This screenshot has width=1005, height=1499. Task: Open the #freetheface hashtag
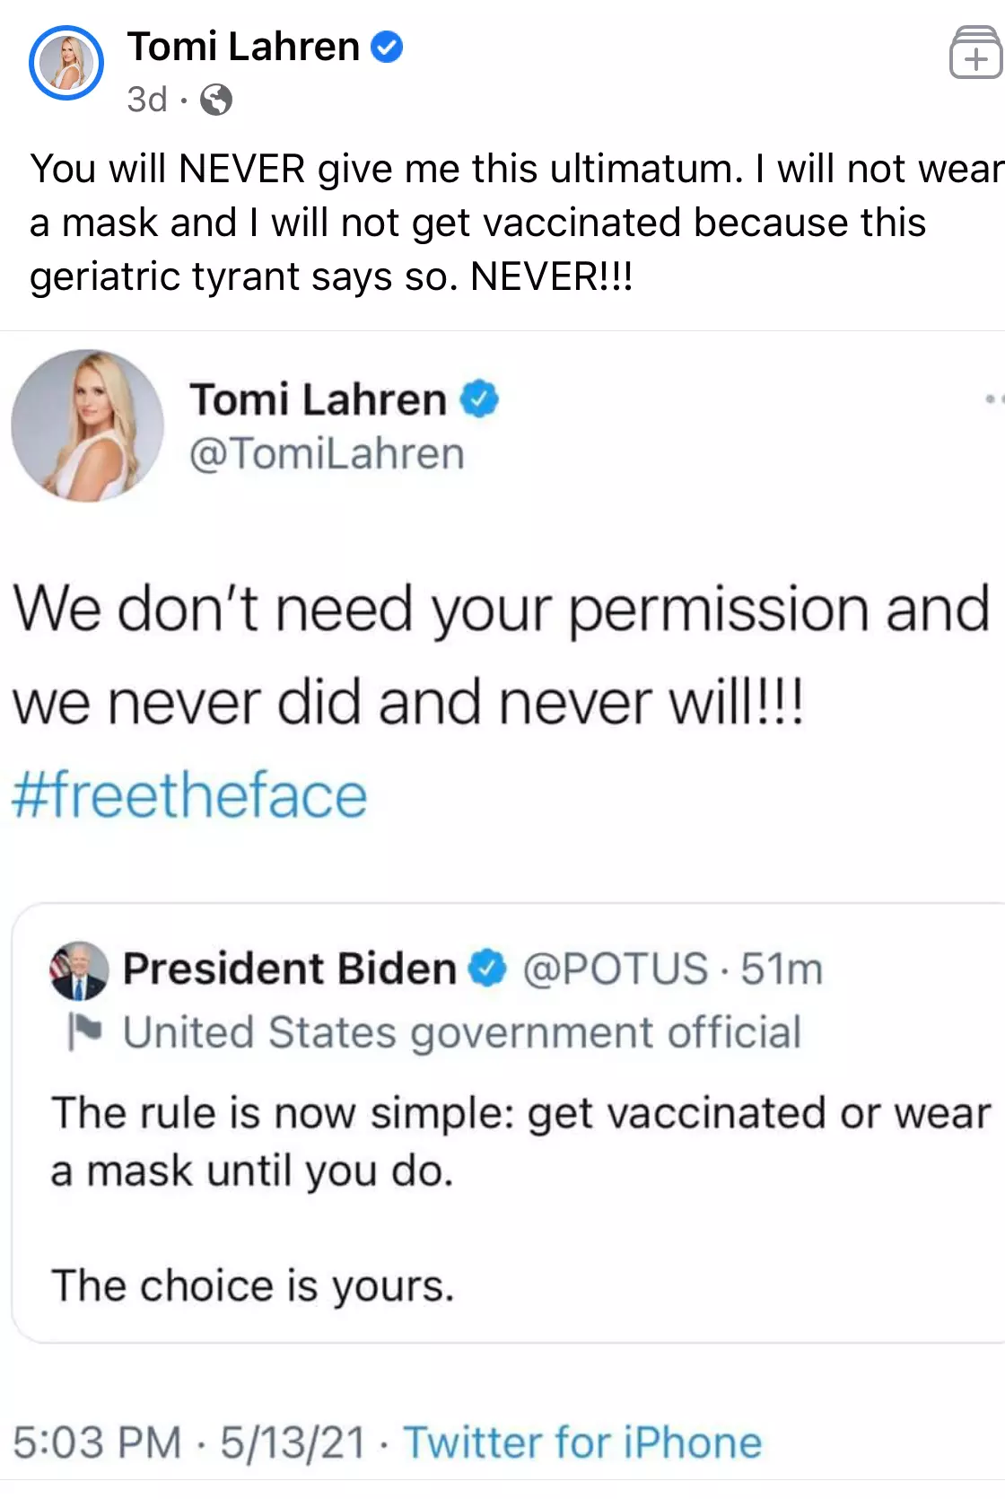coord(189,796)
